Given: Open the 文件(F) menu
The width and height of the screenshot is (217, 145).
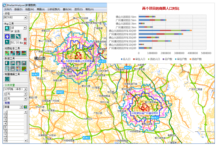Looking at the screenshot, I should [8, 9].
